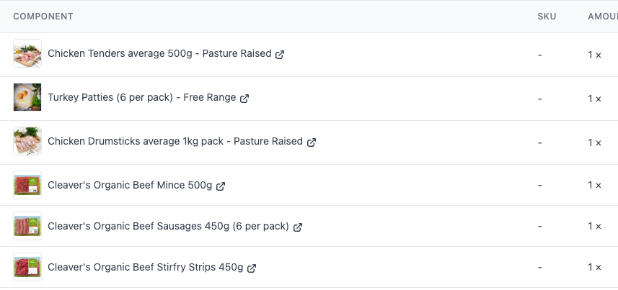
Task: Click the Organic Beef Mince thumbnail
Action: [x=27, y=186]
